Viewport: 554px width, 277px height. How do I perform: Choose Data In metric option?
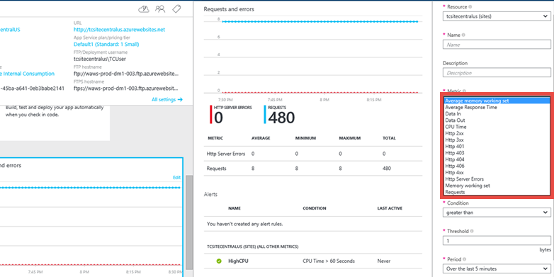[497, 114]
